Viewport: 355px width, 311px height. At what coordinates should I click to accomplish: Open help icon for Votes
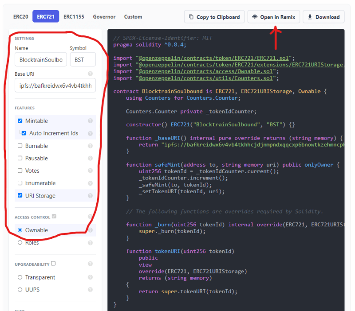90,171
